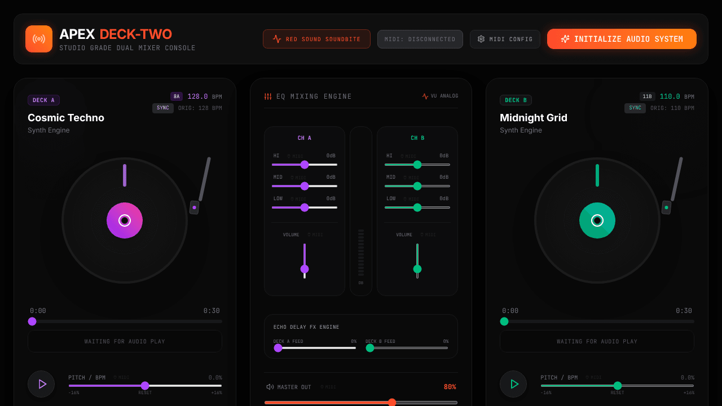722x406 pixels.
Task: Click the 110.0 BPM readout on Deck B
Action: coord(670,96)
